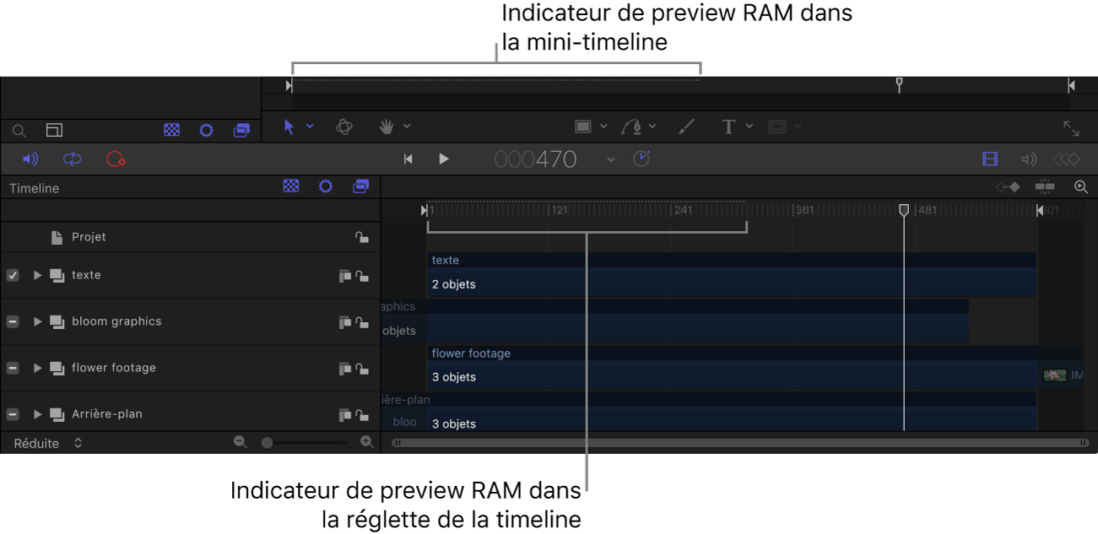The height and width of the screenshot is (534, 1098).
Task: Open the Select tool dropdown chevron
Action: 309,126
